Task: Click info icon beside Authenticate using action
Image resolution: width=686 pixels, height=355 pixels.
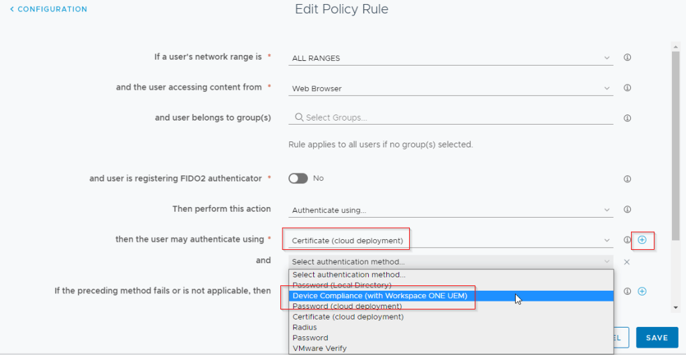Action: (628, 210)
